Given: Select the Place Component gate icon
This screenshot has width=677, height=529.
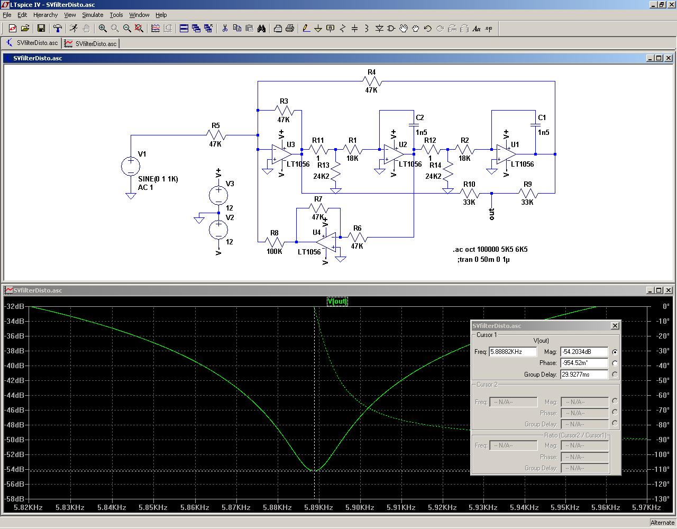Looking at the screenshot, I should (x=391, y=29).
